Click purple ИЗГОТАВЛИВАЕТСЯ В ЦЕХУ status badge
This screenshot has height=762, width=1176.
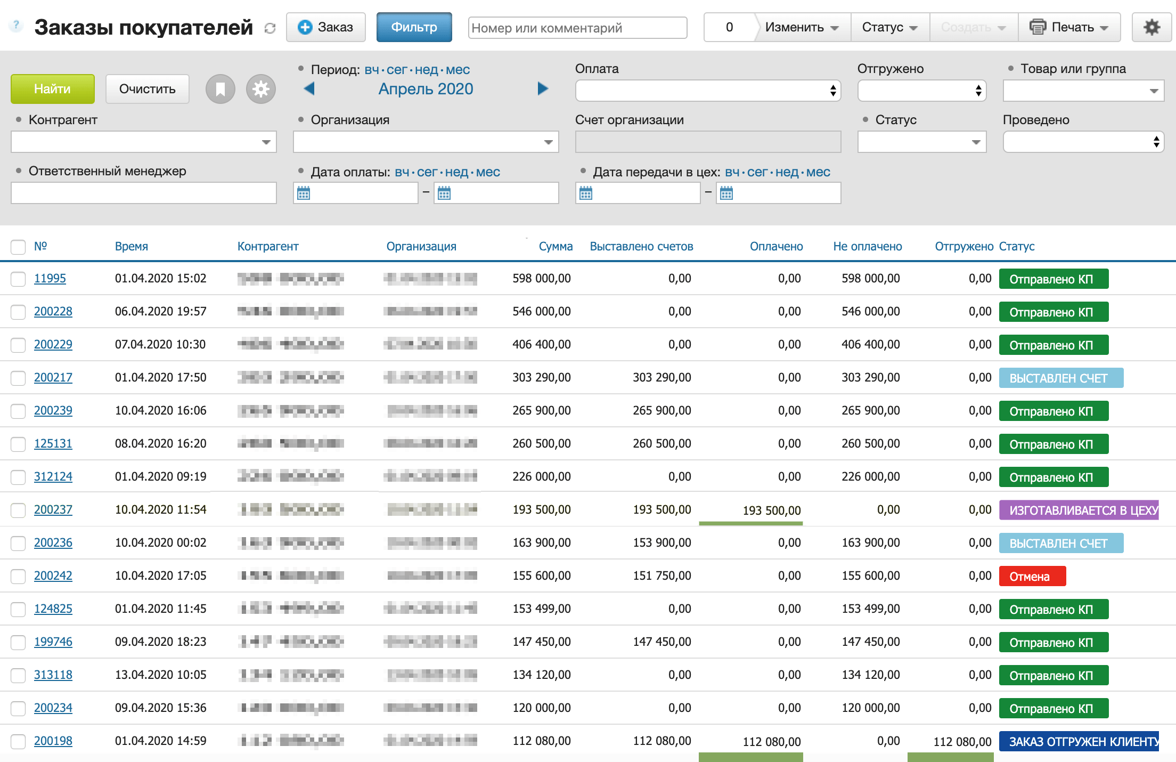tap(1079, 510)
